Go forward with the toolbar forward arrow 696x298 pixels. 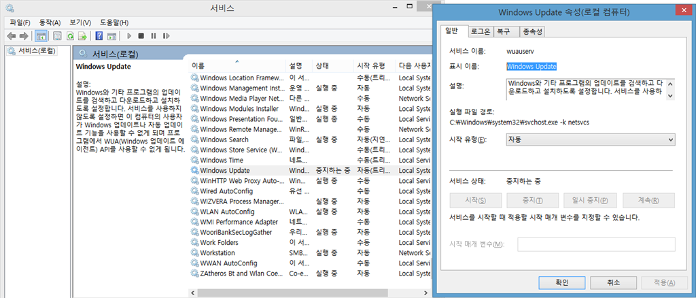[x=24, y=36]
